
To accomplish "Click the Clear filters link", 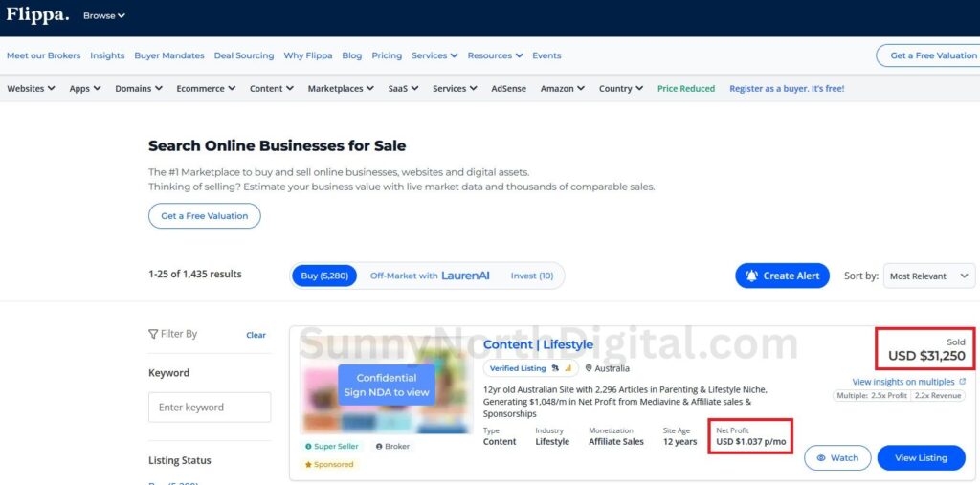I will pyautogui.click(x=256, y=335).
